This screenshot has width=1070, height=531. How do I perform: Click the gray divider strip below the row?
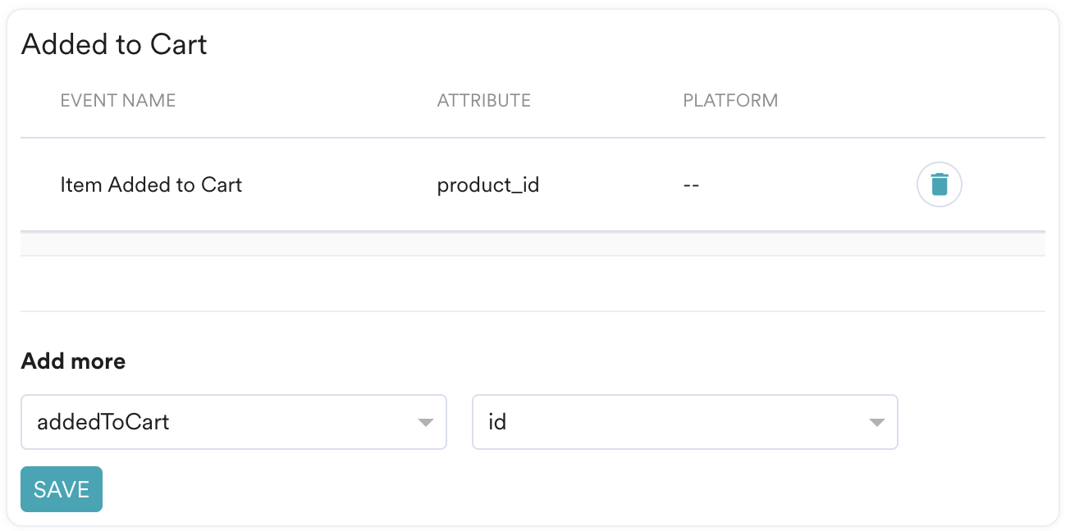pos(533,243)
